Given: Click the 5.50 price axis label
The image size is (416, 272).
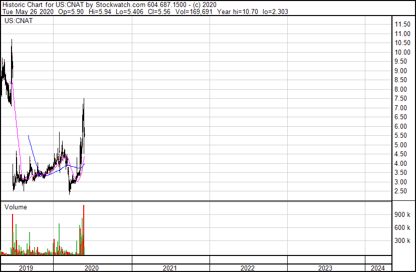Looking at the screenshot, I should coord(400,135).
